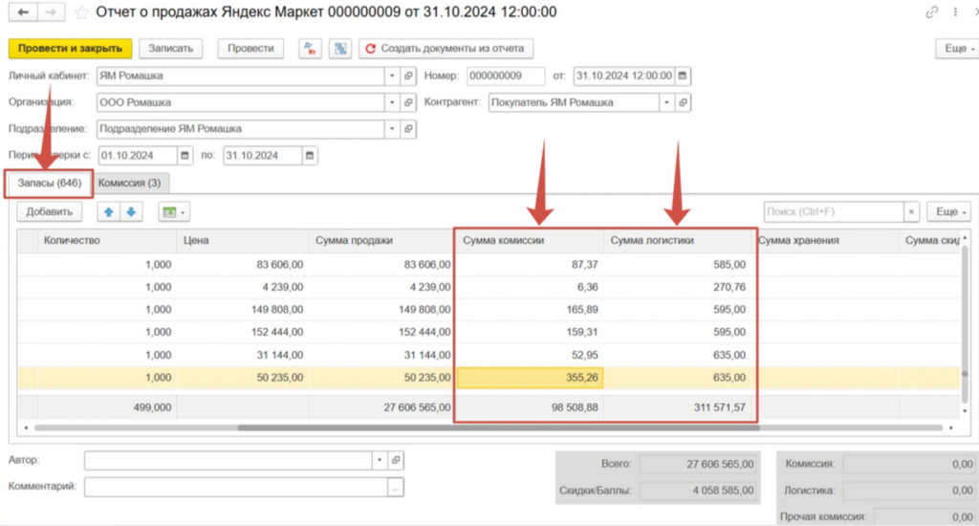
Task: Click the Dt/Kt postings icon in toolbar
Action: [x=310, y=49]
